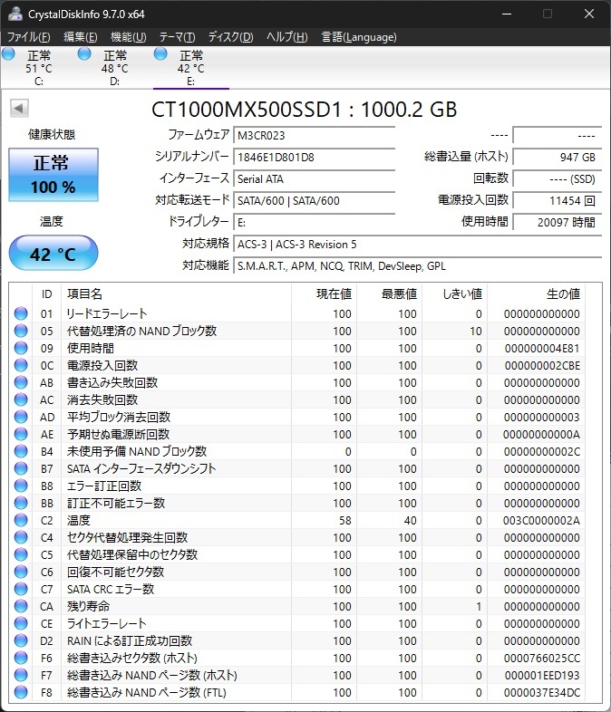611x712 pixels.
Task: Click the firmware field M3CR023
Action: [315, 135]
